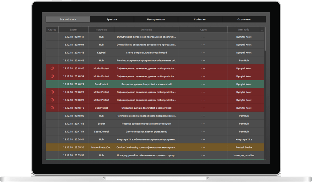The width and height of the screenshot is (312, 182).
Task: Switch to the Все события tab
Action: [x=68, y=19]
